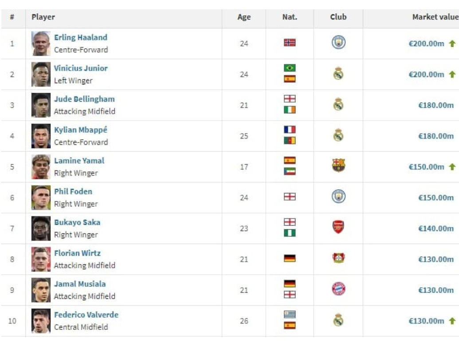The image size is (459, 344).
Task: Open Federico Valverde €130.00m market value link
Action: click(x=426, y=321)
